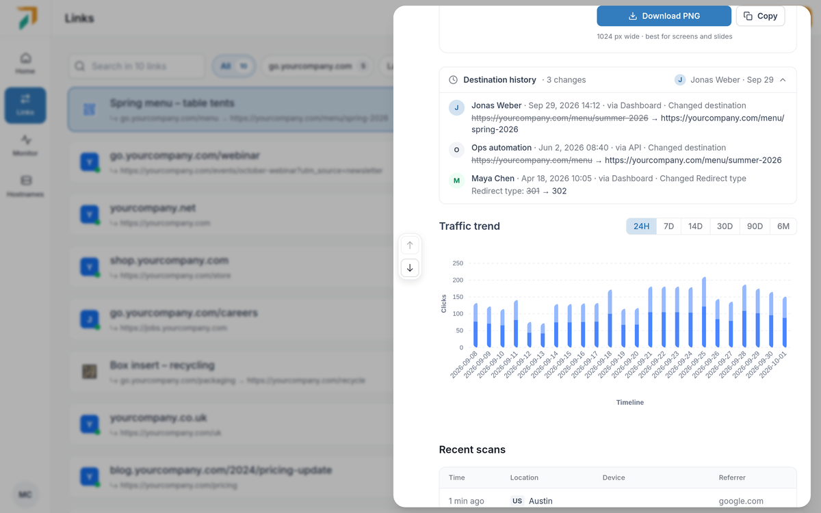The width and height of the screenshot is (821, 513).
Task: Select the 24H traffic range
Action: click(641, 226)
